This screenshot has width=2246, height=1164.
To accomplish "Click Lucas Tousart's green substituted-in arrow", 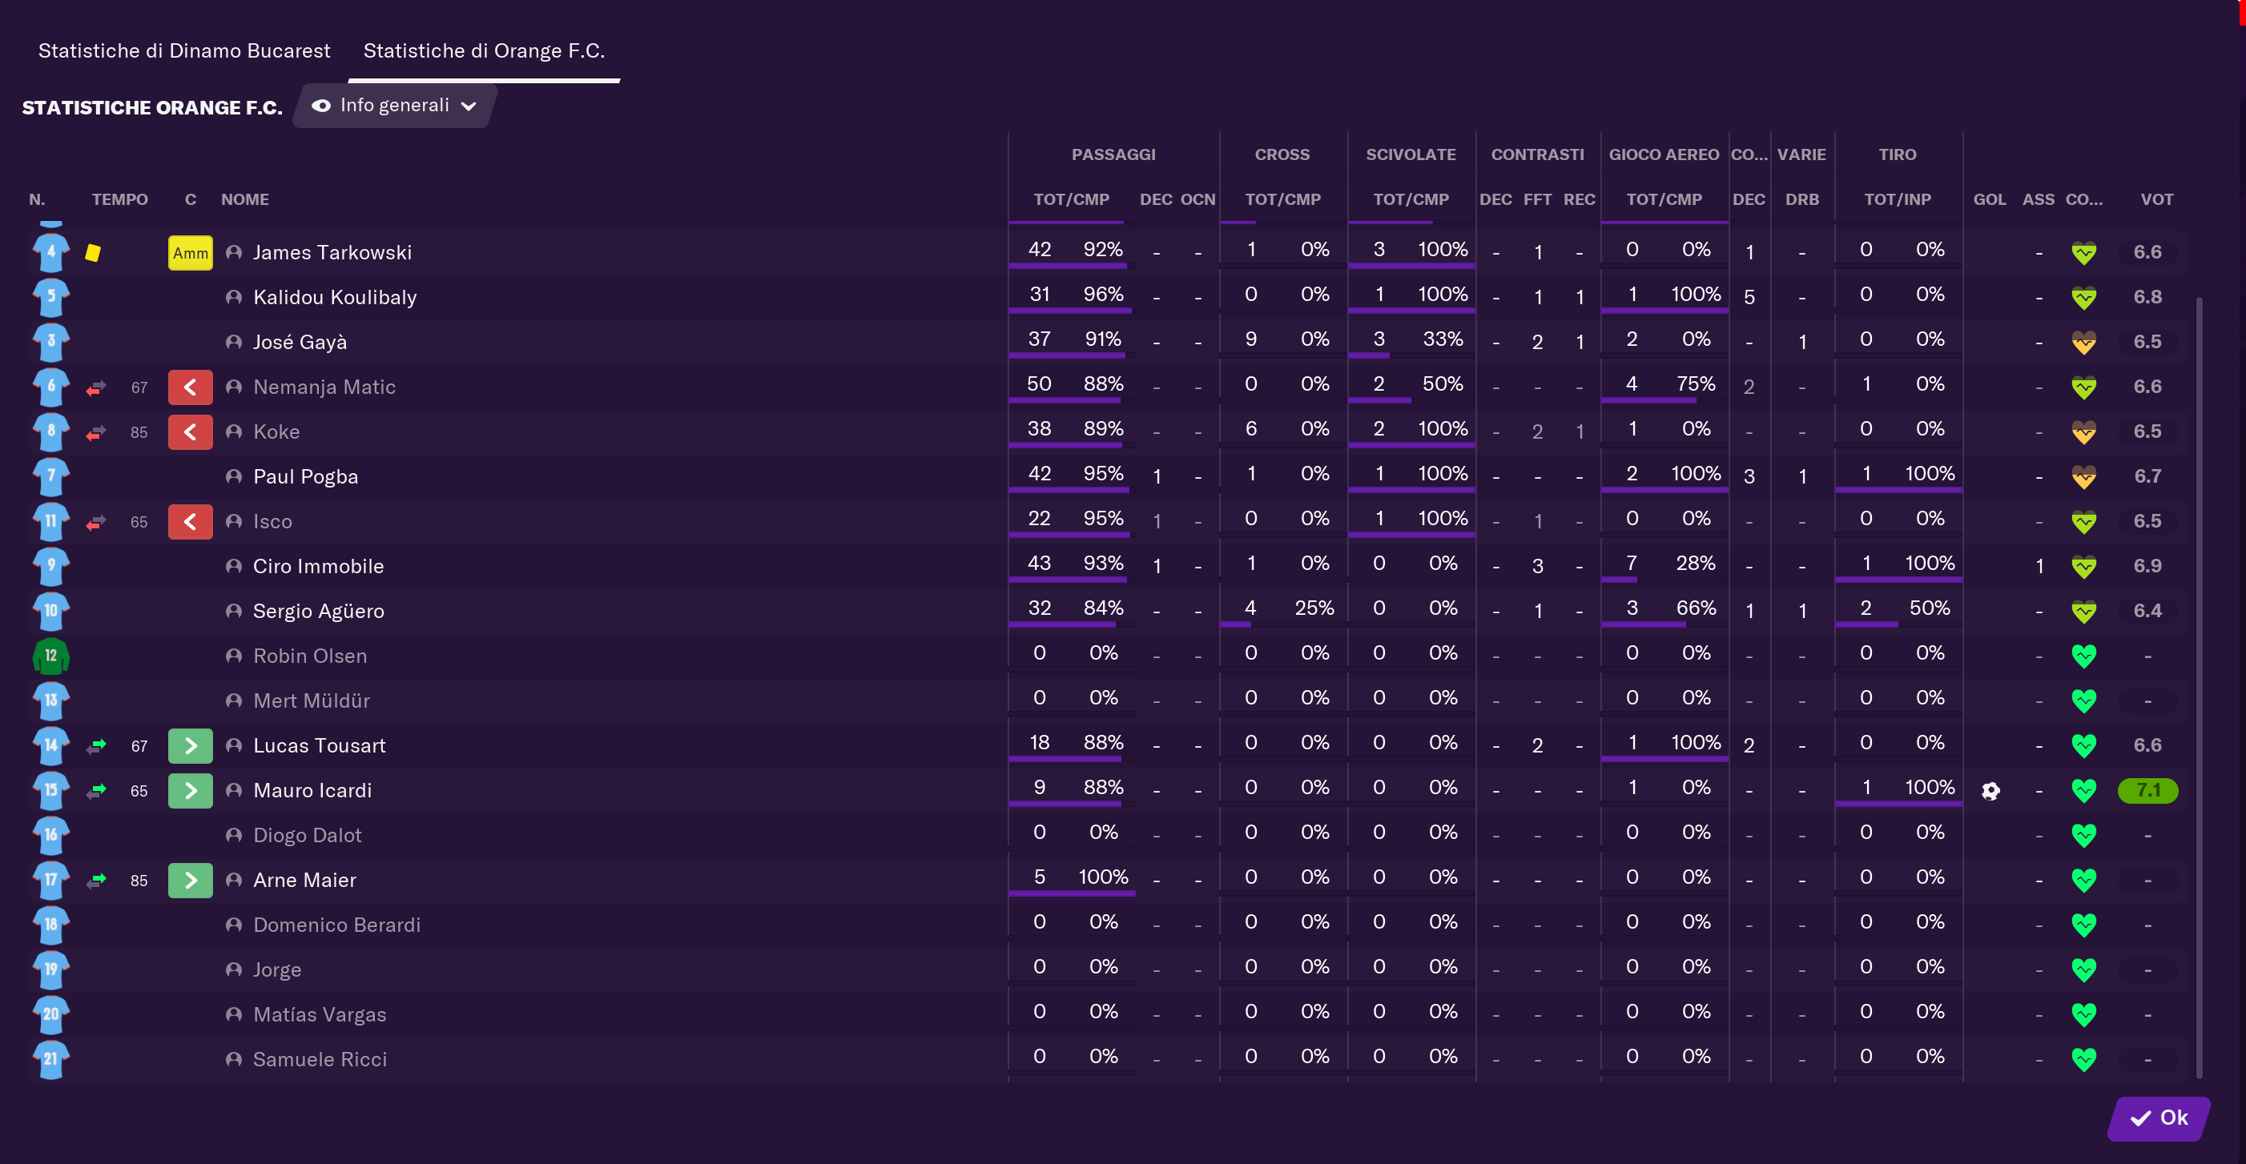I will pos(190,746).
